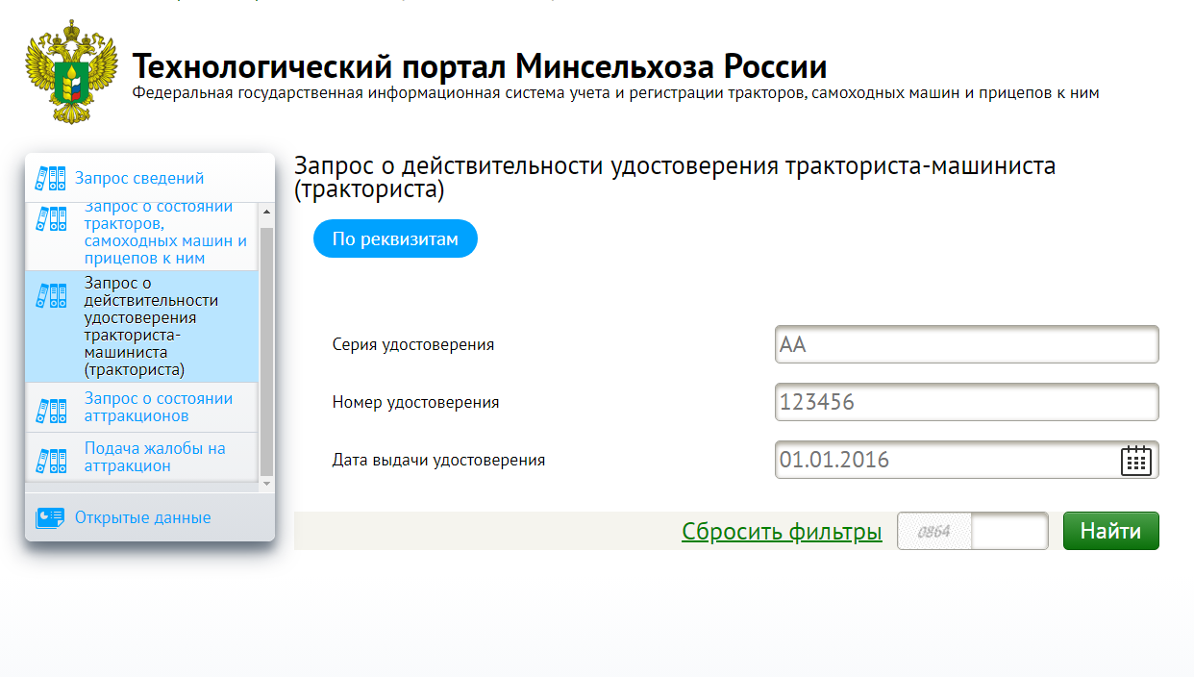The width and height of the screenshot is (1194, 677).
Task: Focus the Серия удостоверения input field
Action: (x=965, y=344)
